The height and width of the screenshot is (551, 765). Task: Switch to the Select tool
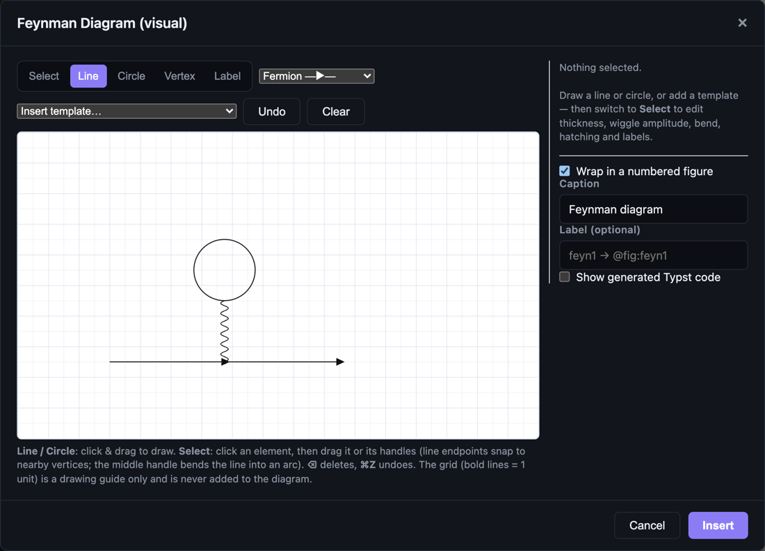point(43,76)
